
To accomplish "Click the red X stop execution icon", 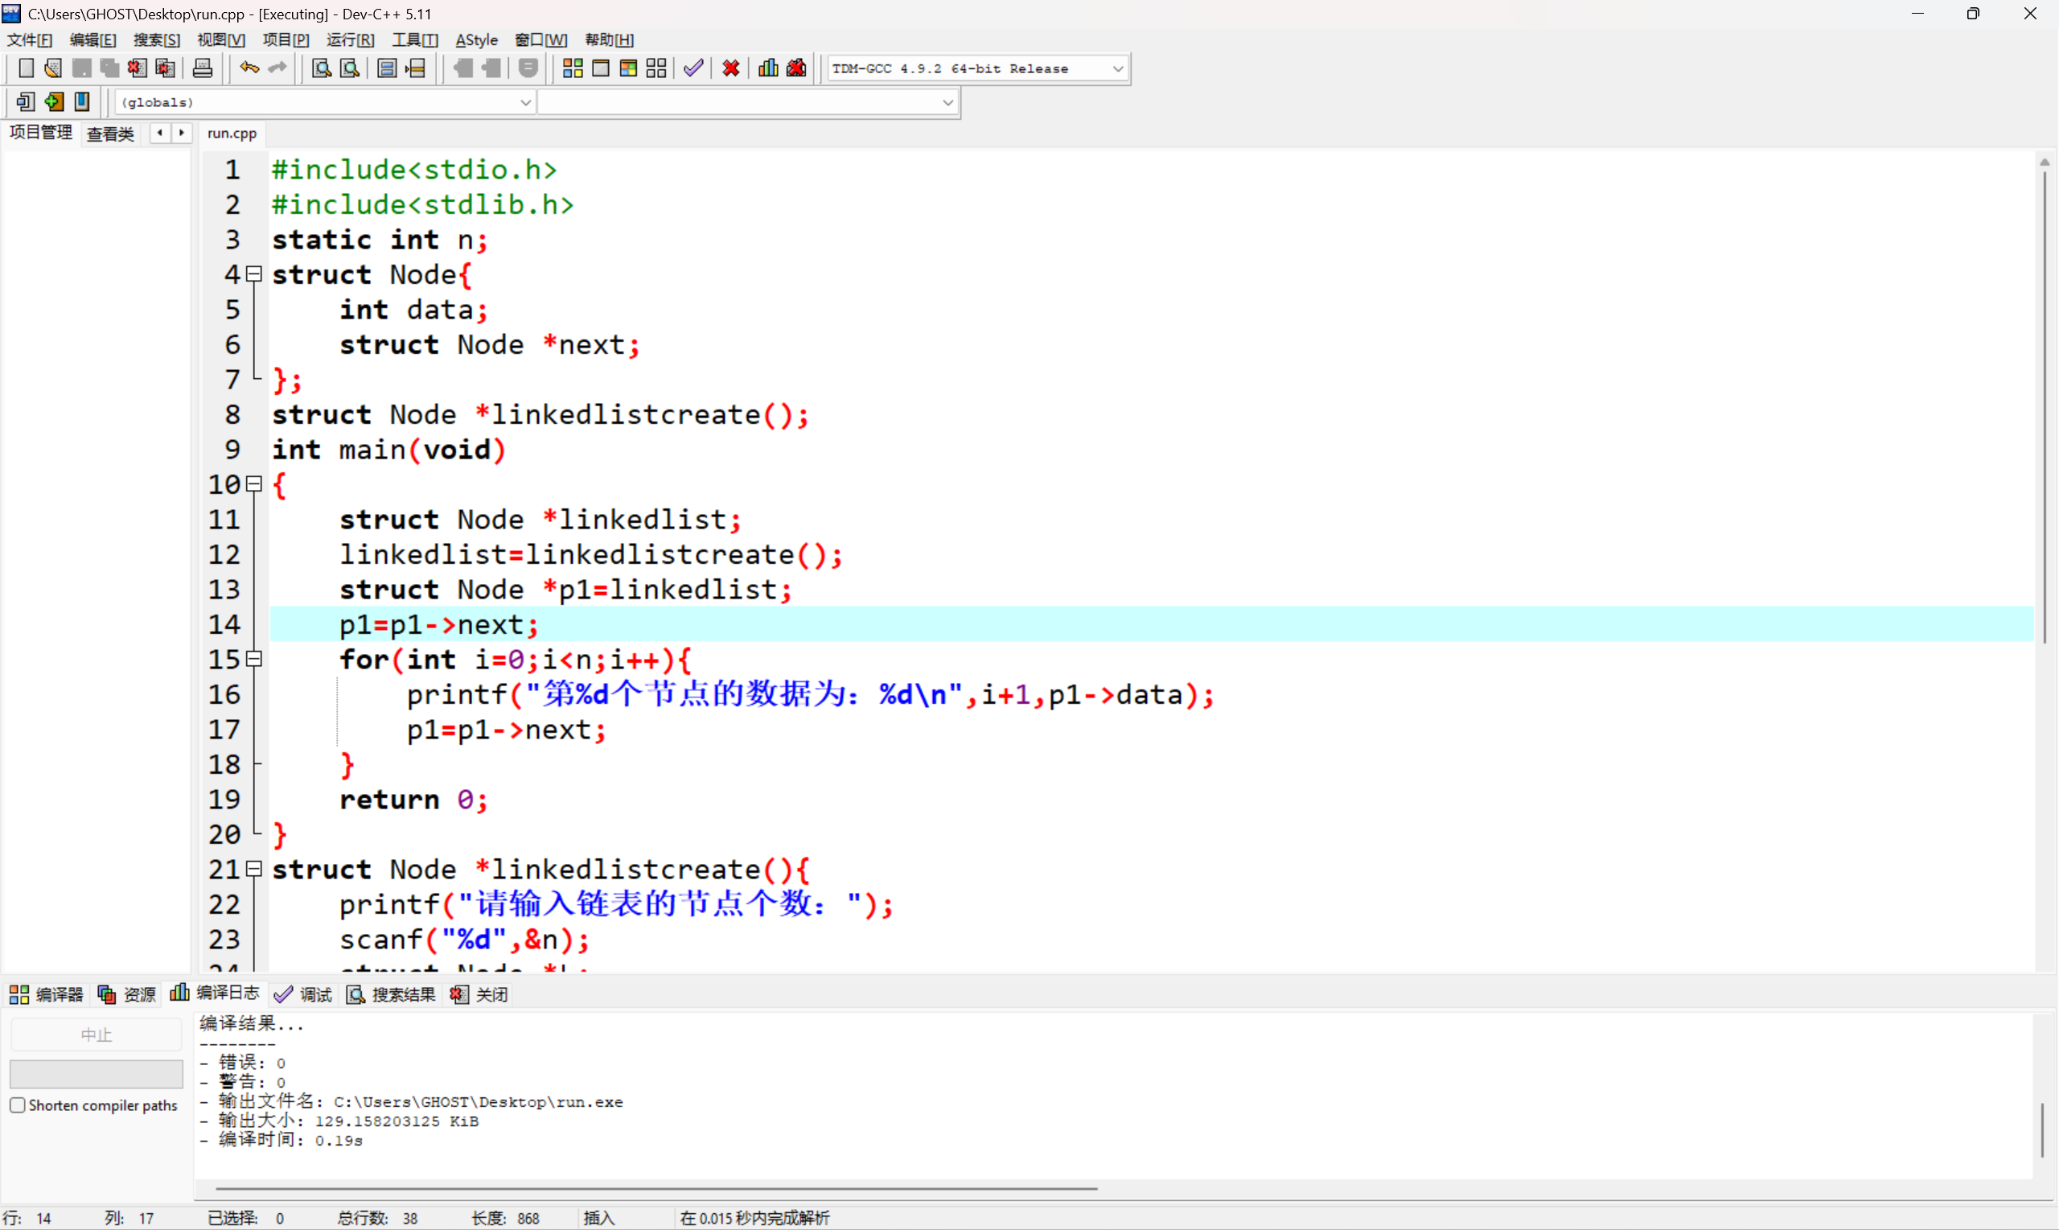I will coord(731,68).
